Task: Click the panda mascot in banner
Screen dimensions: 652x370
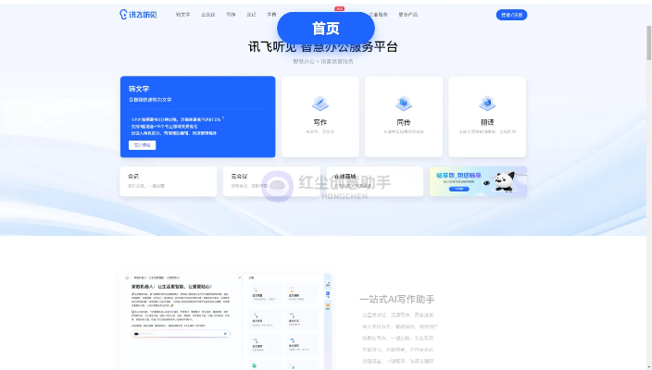Action: (x=503, y=181)
